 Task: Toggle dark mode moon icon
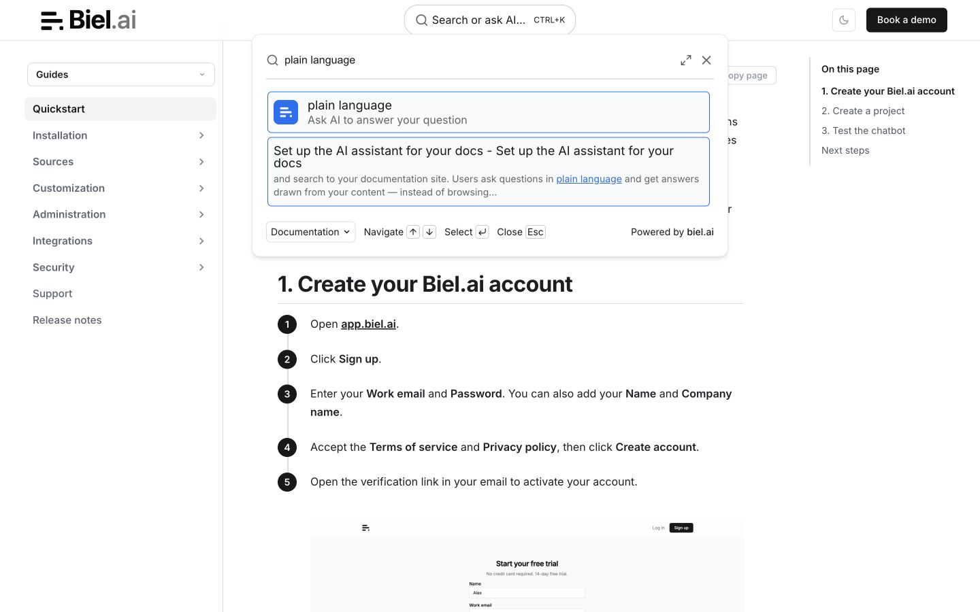pos(844,20)
